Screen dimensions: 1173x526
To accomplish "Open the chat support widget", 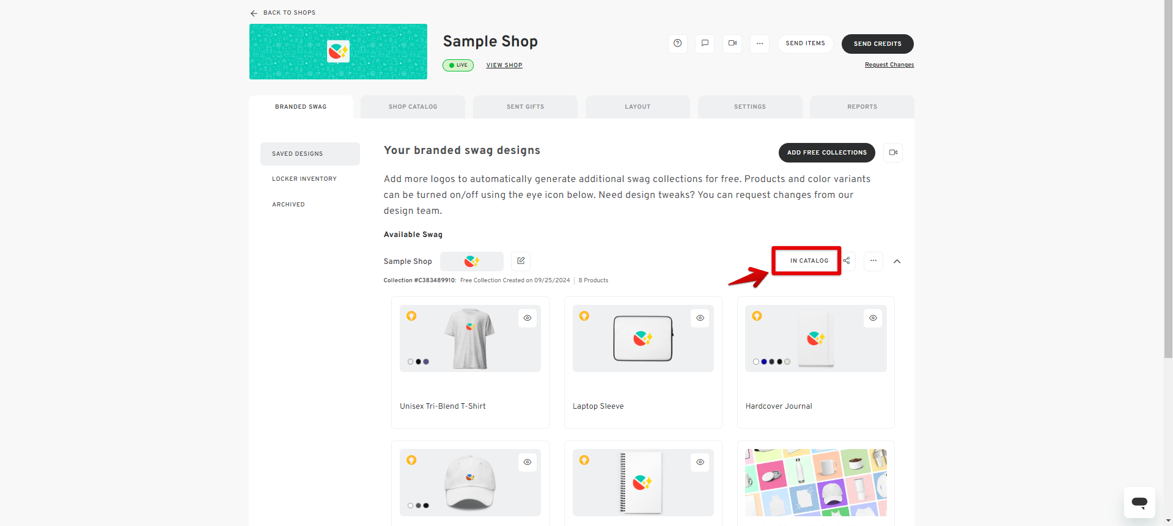I will pos(1139,502).
